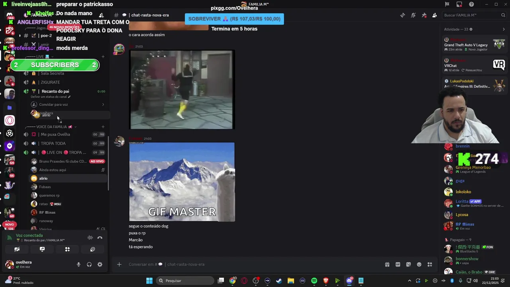Open File Explorer from the taskbar
This screenshot has width=510, height=287.
[x=290, y=281]
